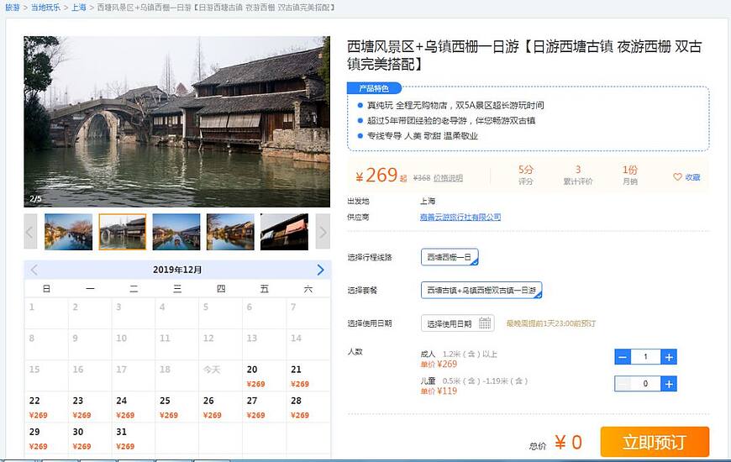Click the ¥269 起 price text
The height and width of the screenshot is (462, 731).
click(x=381, y=176)
